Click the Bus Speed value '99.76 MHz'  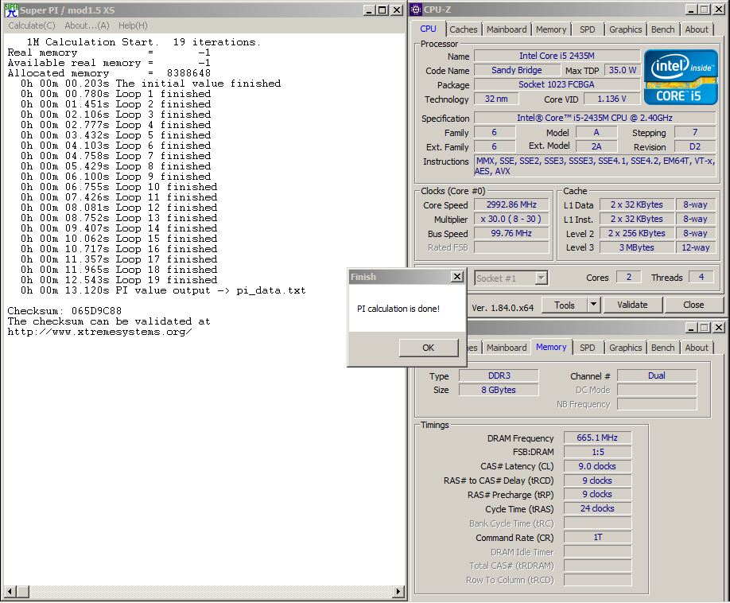[x=511, y=233]
